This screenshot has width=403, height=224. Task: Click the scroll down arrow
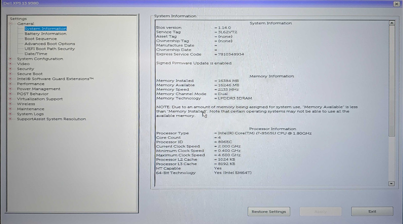click(391, 184)
